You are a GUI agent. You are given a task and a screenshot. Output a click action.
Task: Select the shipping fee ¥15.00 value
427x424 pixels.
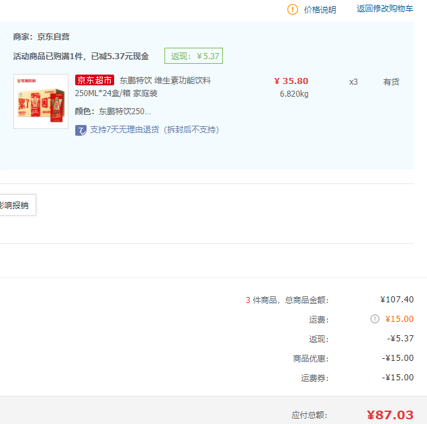point(399,319)
